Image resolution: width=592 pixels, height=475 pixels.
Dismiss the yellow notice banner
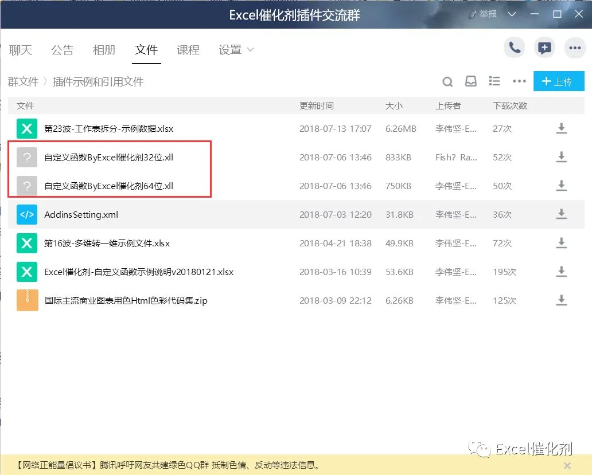567,466
